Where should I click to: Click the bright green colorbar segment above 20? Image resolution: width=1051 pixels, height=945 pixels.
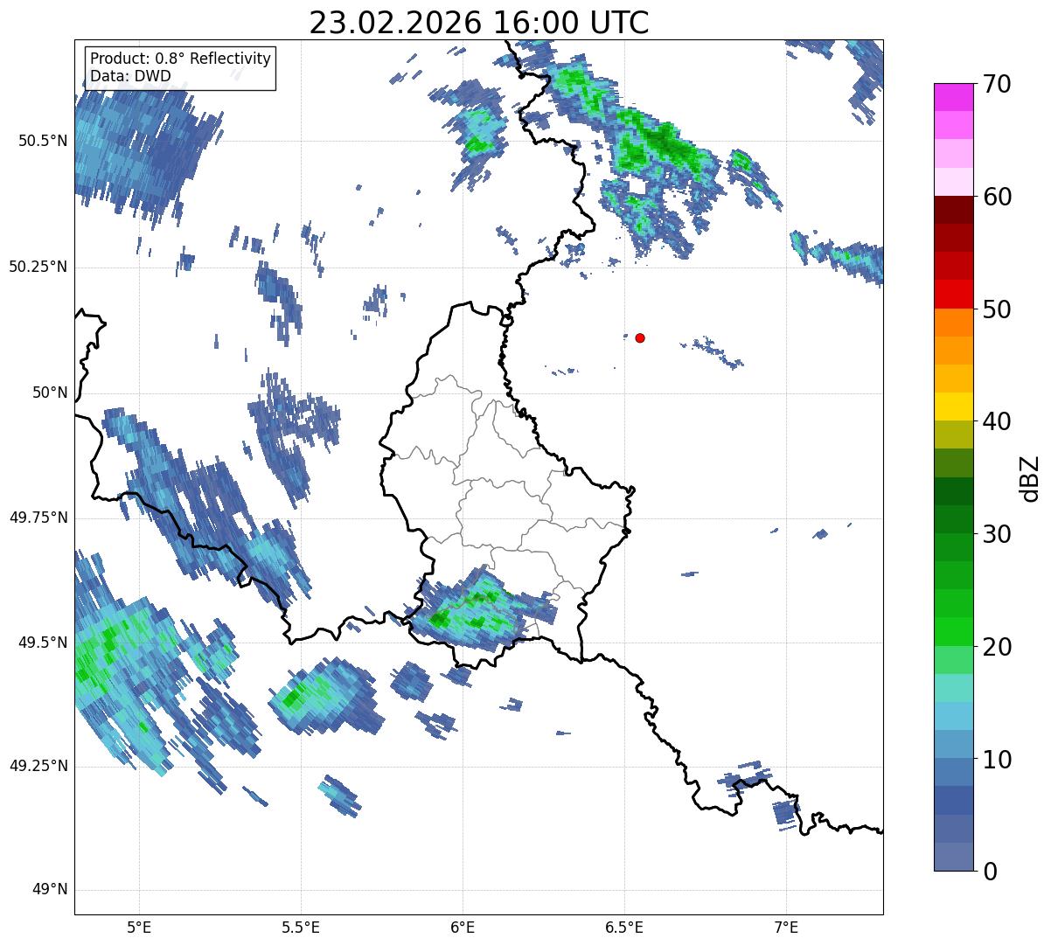coord(953,631)
